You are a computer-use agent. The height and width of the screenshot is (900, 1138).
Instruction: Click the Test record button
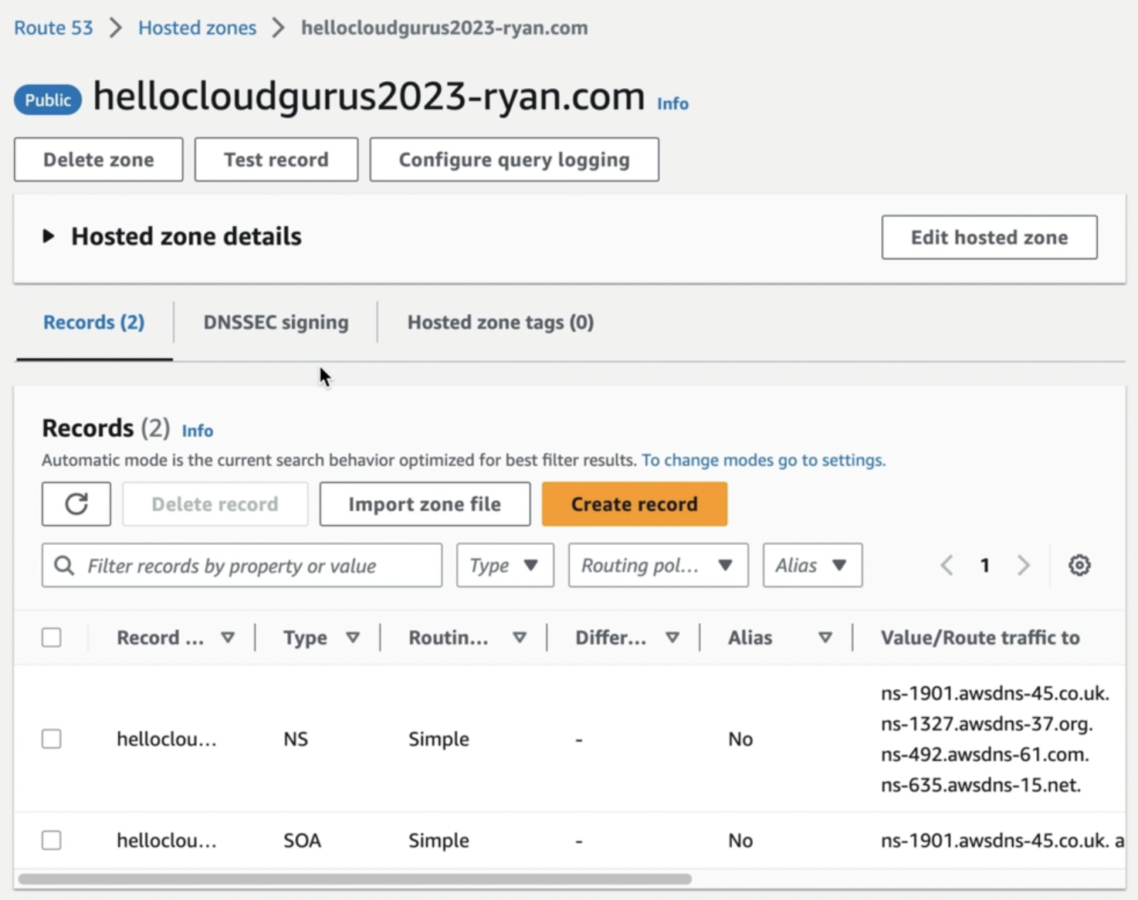coord(276,160)
